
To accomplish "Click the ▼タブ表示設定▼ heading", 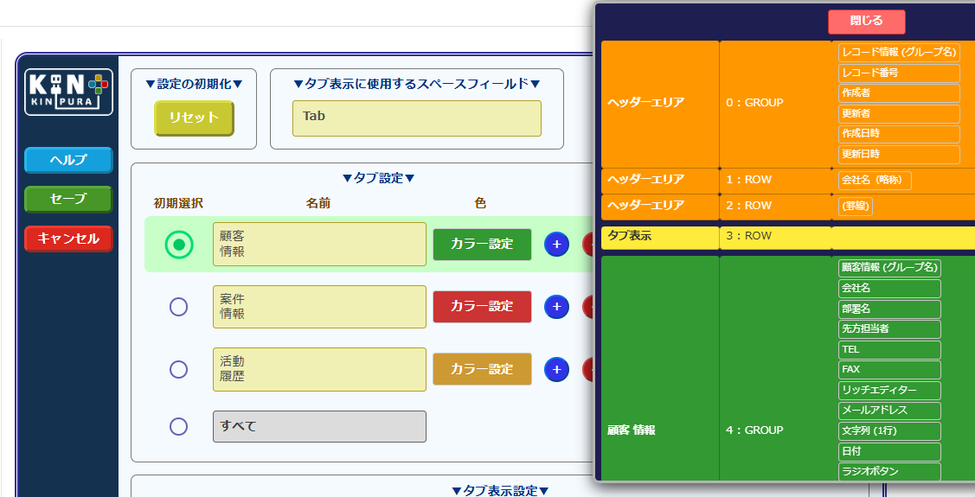I will [501, 490].
